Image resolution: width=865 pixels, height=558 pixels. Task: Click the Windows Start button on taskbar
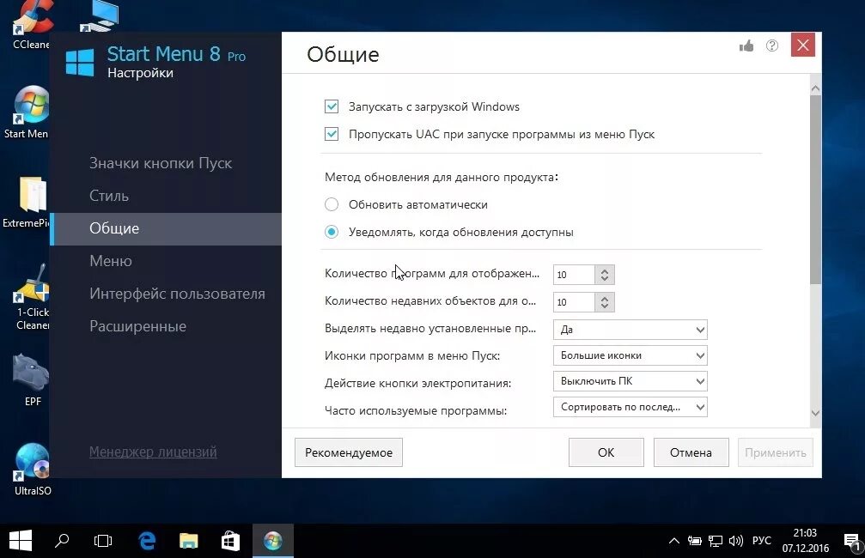tap(21, 541)
